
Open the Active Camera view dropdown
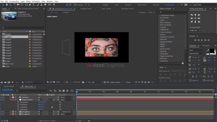click(117, 82)
